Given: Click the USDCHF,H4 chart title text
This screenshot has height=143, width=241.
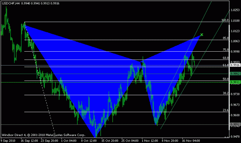Looking at the screenshot, I should (x=11, y=3).
